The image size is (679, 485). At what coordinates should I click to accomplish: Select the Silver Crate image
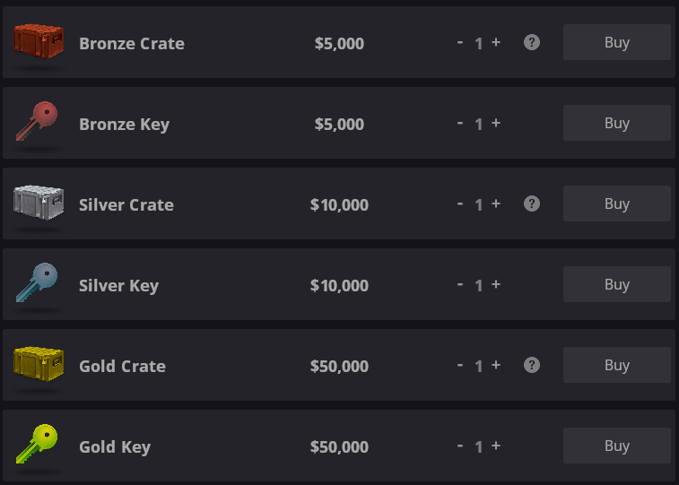(39, 202)
